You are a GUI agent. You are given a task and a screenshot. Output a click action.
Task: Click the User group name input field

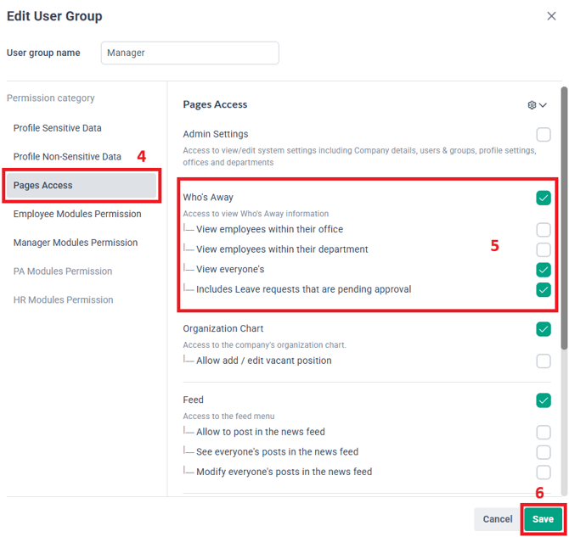pyautogui.click(x=189, y=53)
